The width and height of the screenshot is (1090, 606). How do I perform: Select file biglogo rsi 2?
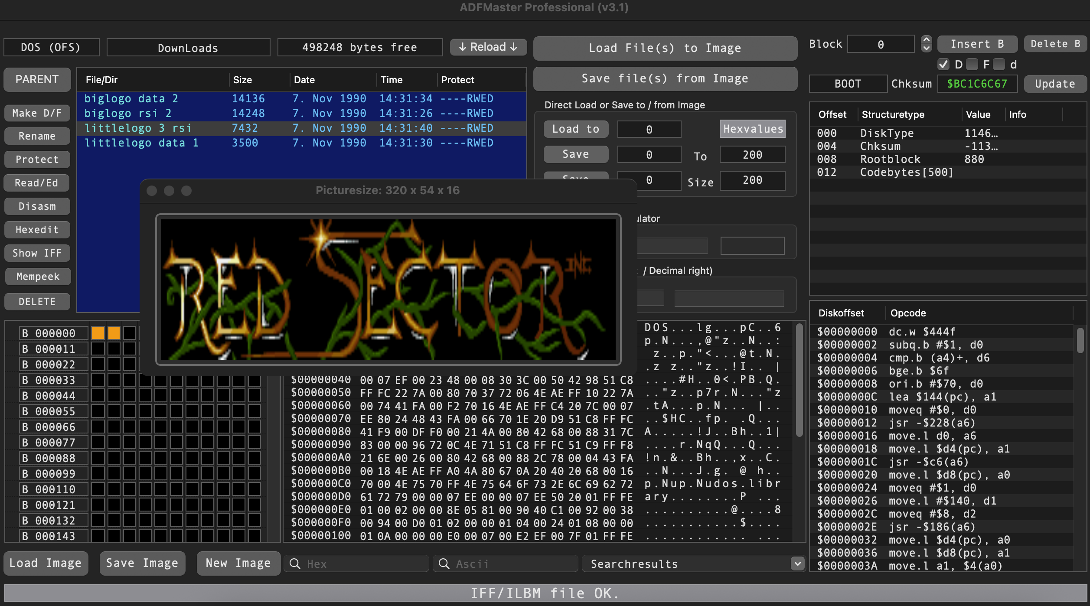302,114
